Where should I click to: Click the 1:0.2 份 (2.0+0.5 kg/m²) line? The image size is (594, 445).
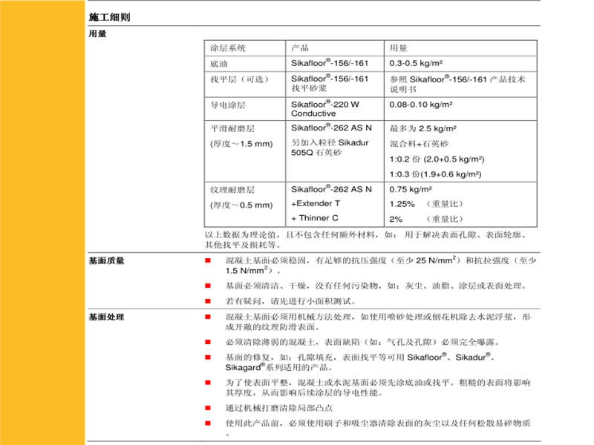tap(437, 159)
